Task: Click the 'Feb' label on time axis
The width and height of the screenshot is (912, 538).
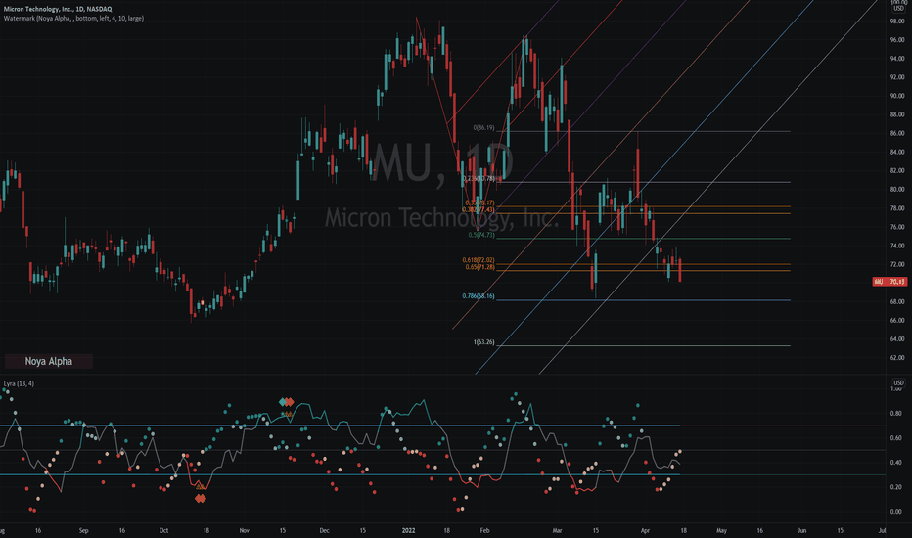Action: coord(484,530)
